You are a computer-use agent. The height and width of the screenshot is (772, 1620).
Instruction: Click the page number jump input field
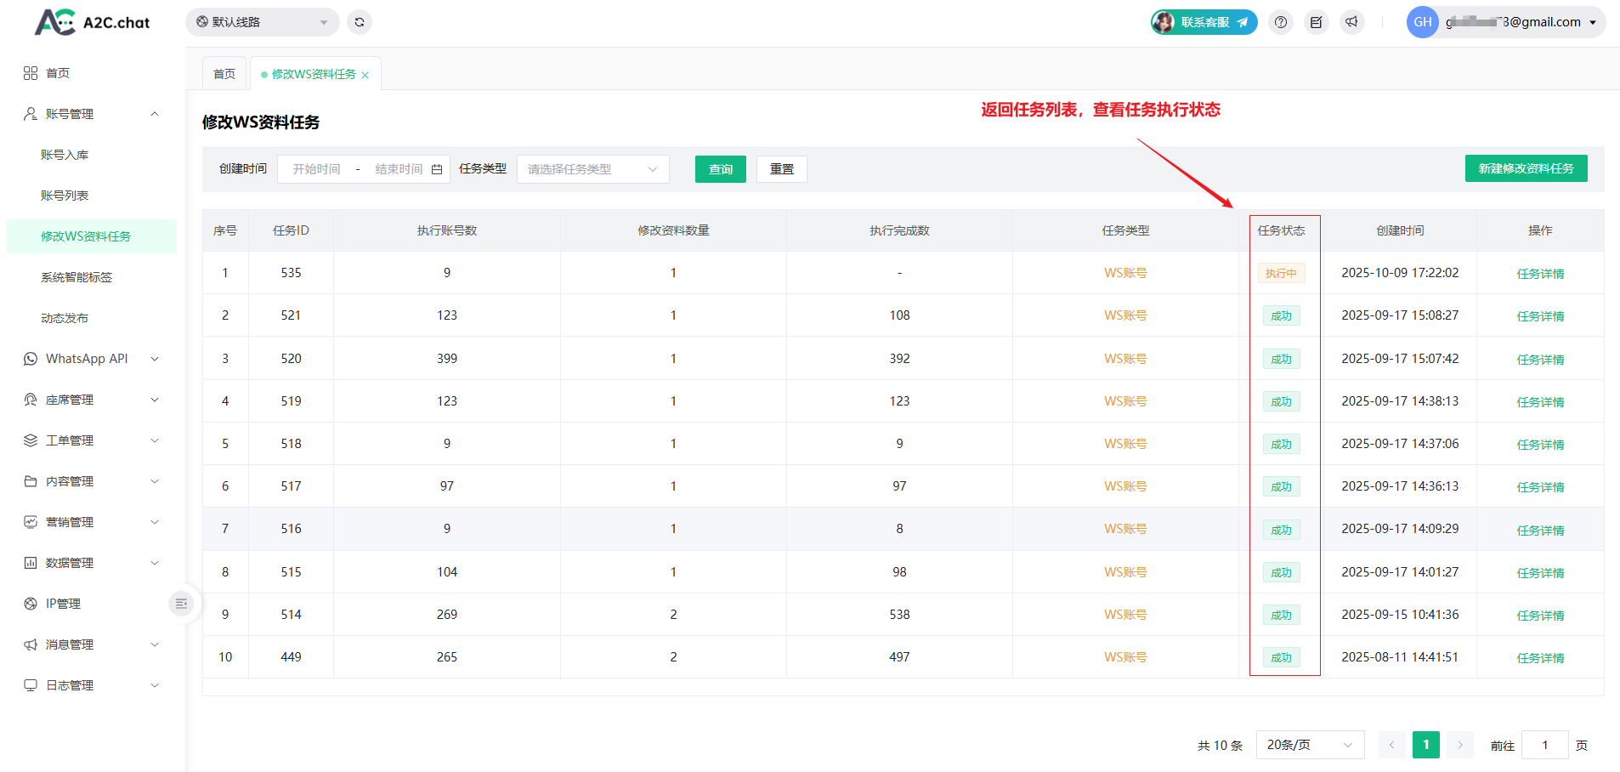(x=1544, y=745)
